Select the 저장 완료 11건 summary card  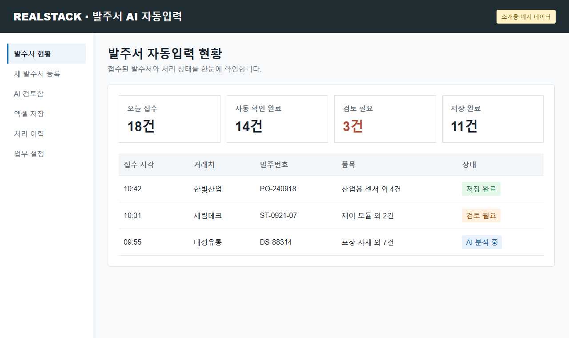point(493,119)
